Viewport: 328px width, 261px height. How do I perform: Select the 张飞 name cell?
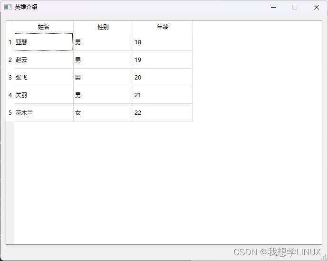pyautogui.click(x=44, y=77)
